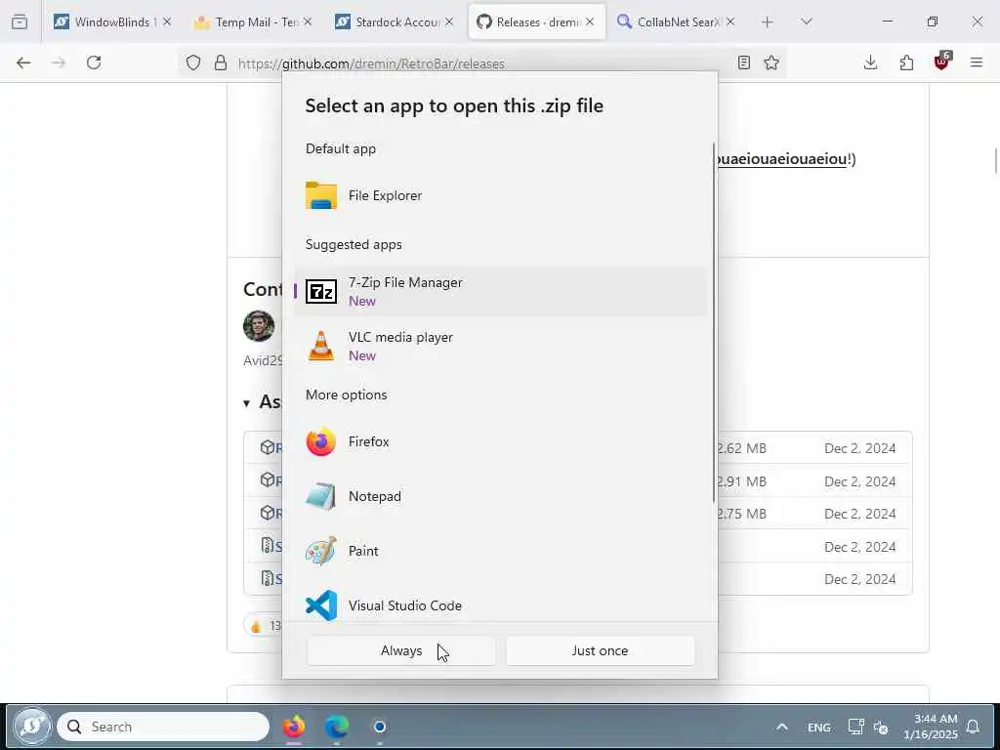Click the Just once button
The width and height of the screenshot is (1000, 750).
click(600, 650)
